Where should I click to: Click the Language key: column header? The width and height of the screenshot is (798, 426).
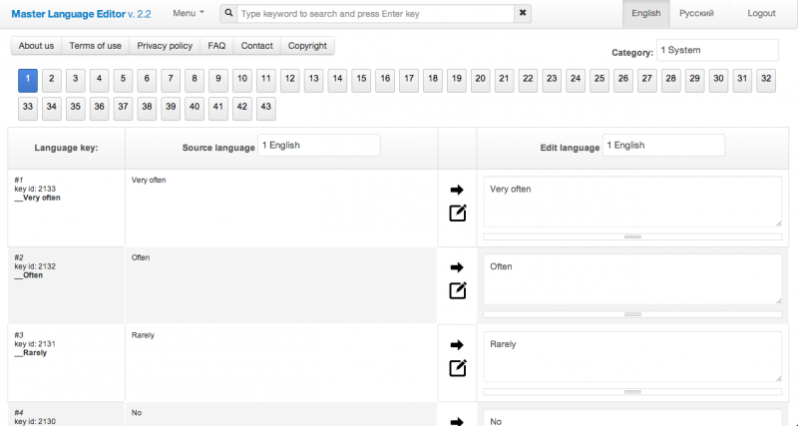pyautogui.click(x=66, y=148)
